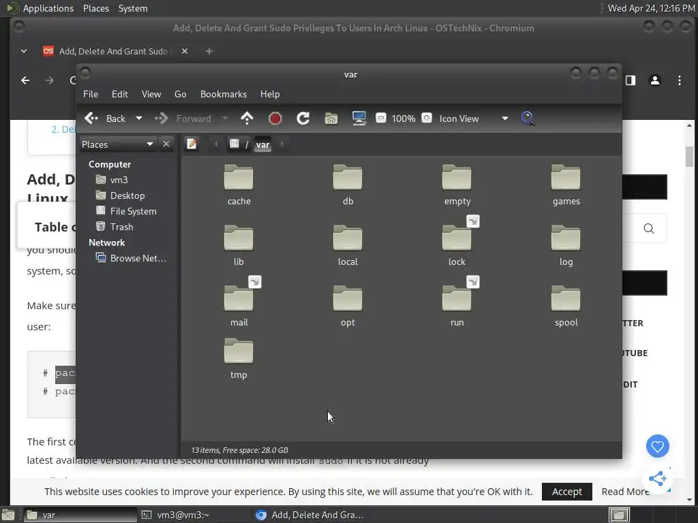The image size is (698, 523).
Task: Open the File menu
Action: [91, 94]
